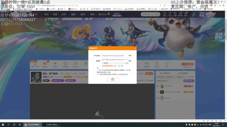This screenshot has height=127, width=227.
Task: Copy the stream key code
Action: pos(130,61)
